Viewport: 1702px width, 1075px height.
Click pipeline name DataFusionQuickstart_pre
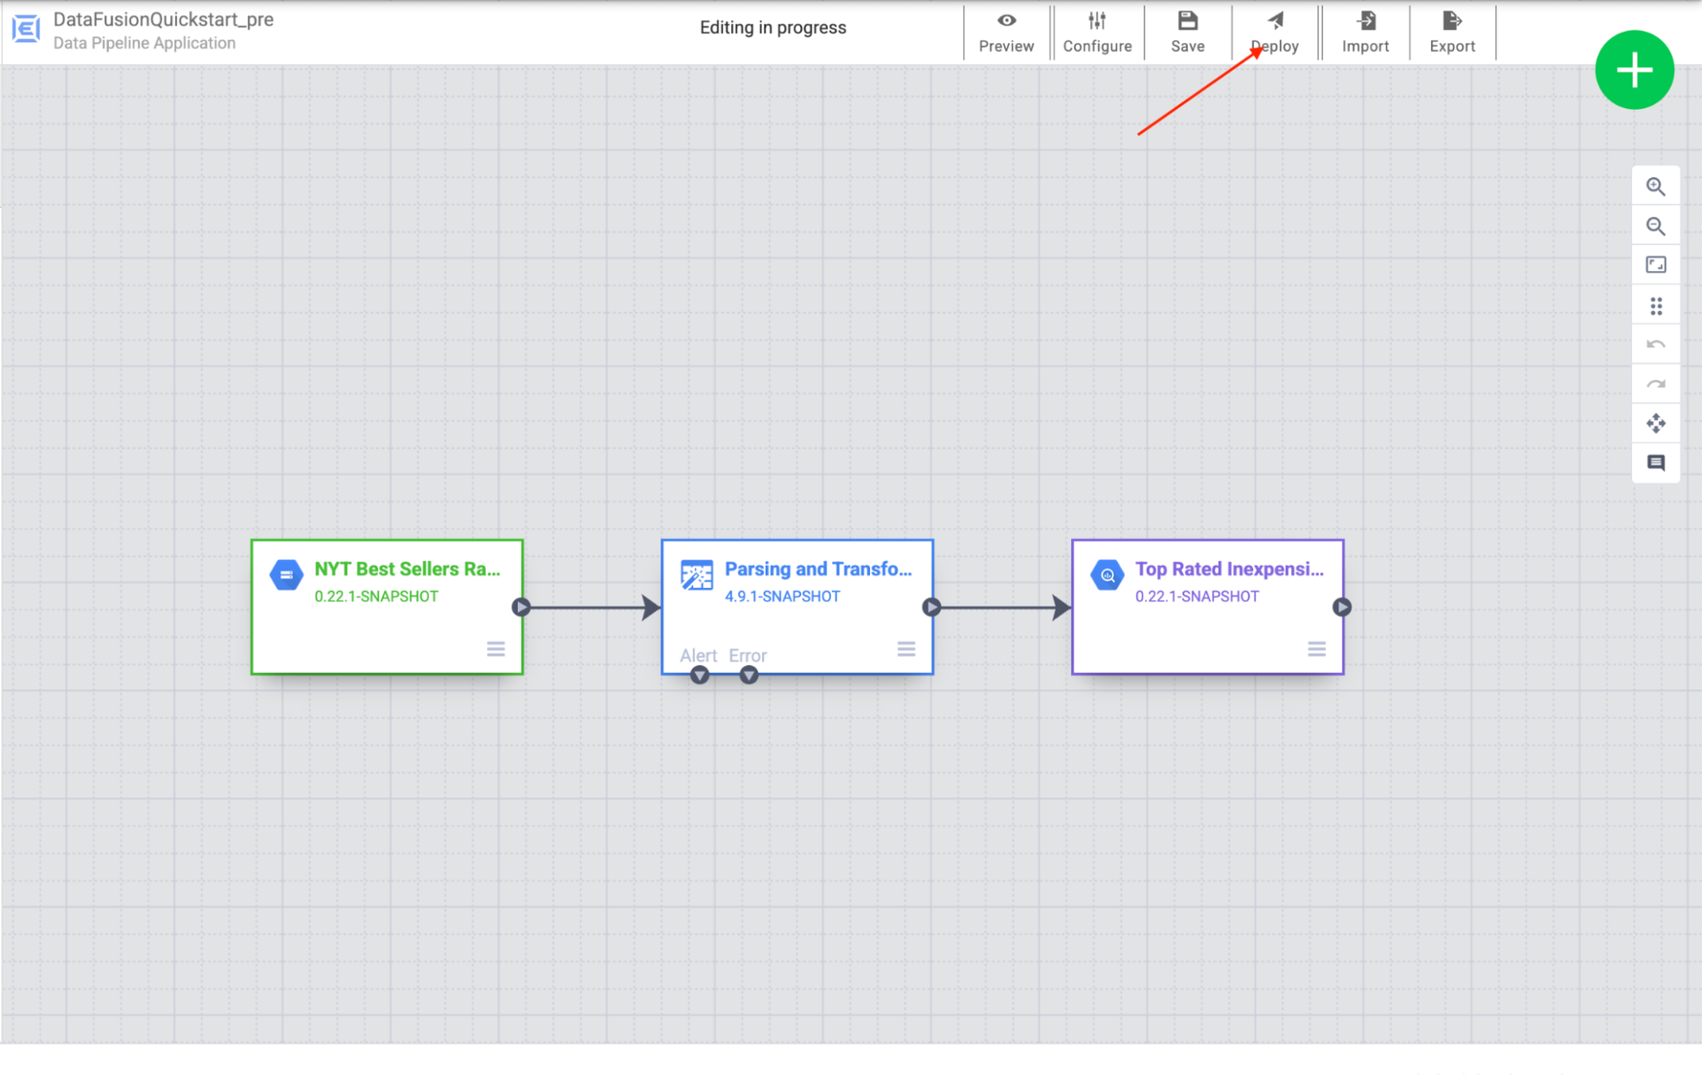coord(164,19)
